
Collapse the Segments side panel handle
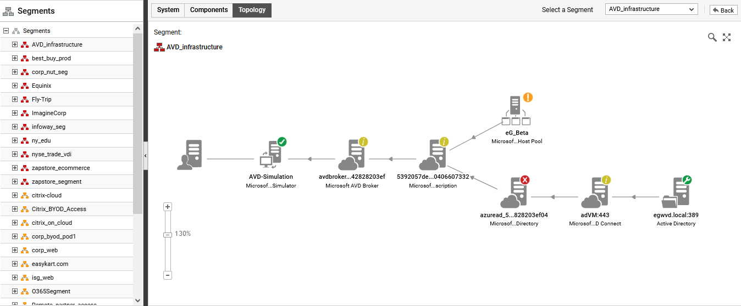146,156
